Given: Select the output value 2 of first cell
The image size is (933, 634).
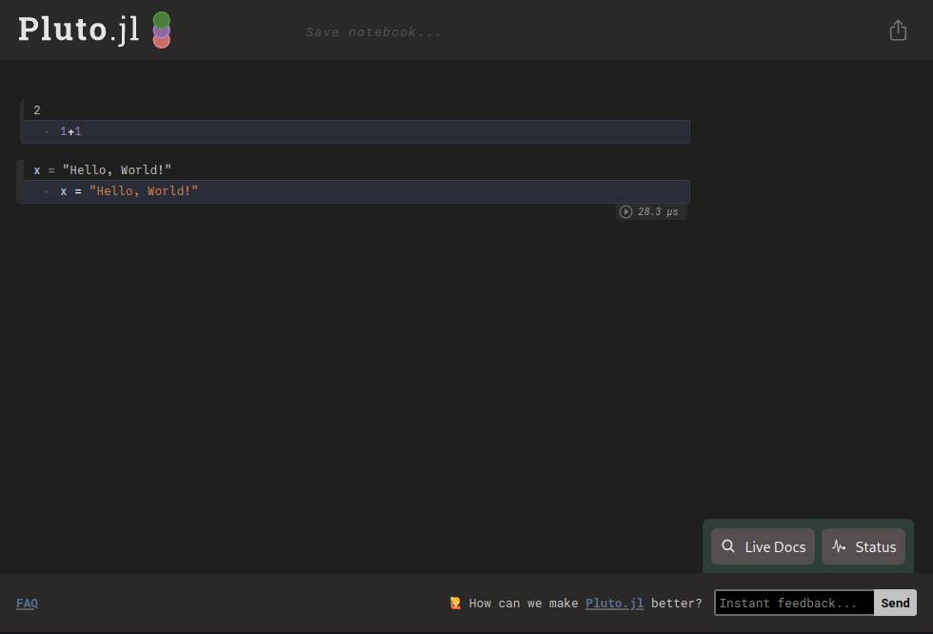Looking at the screenshot, I should tap(37, 110).
